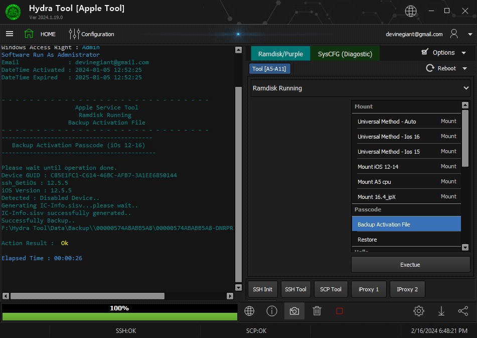The image size is (477, 338).
Task: Click the user account profile icon
Action: (453, 34)
